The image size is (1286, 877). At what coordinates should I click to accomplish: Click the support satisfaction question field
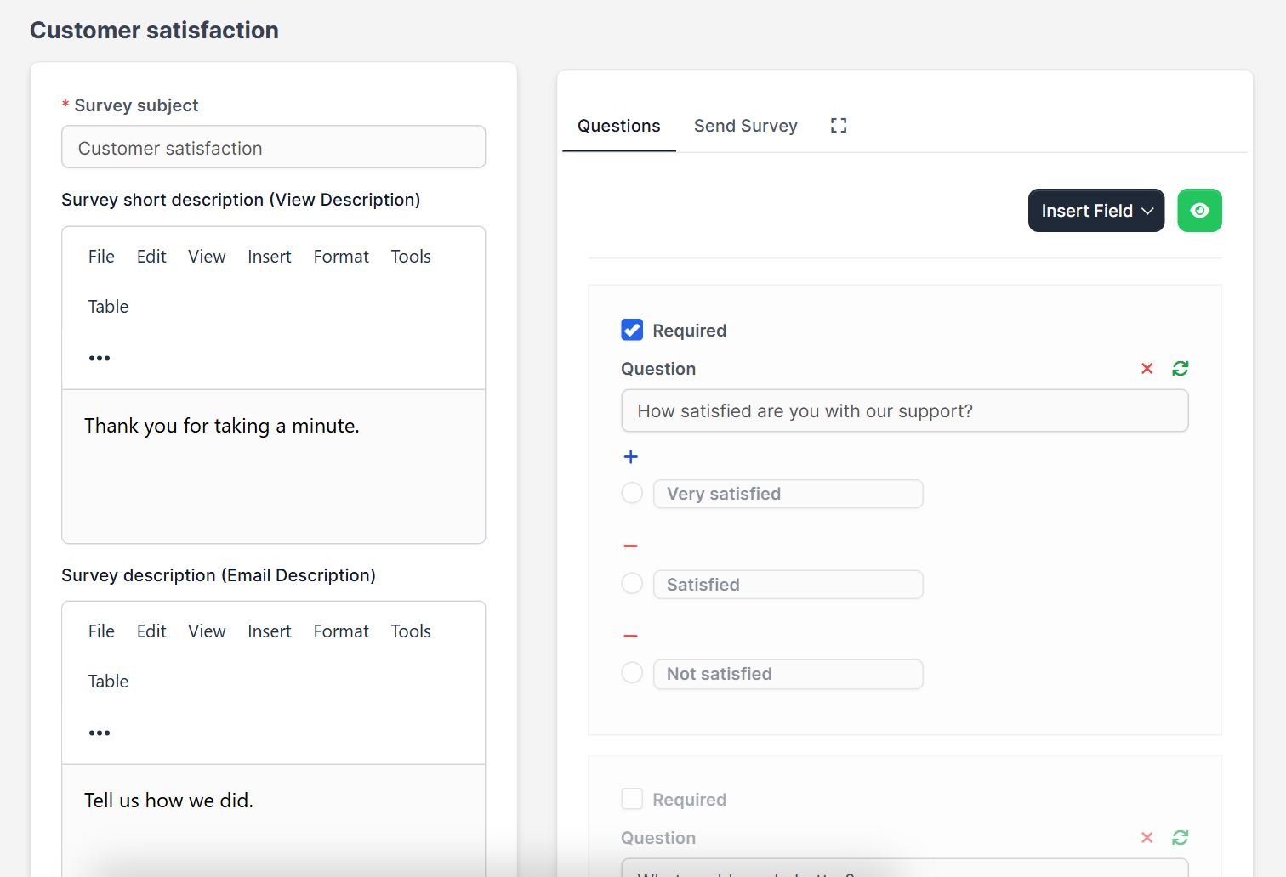(905, 410)
